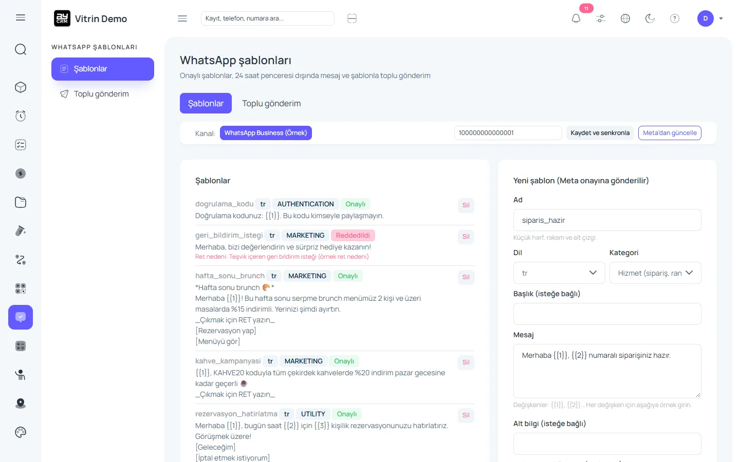
Task: Open the color palette icon in left rail
Action: tap(21, 432)
